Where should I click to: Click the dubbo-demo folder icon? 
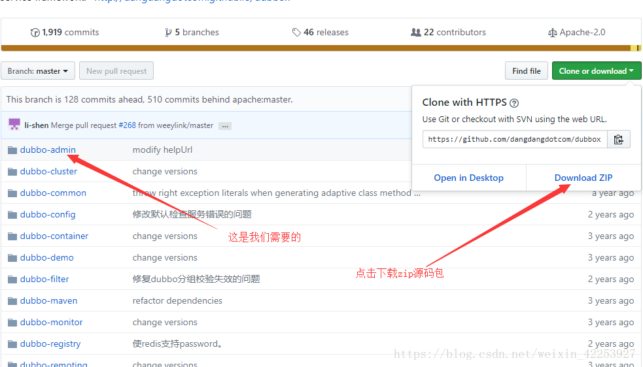point(12,258)
